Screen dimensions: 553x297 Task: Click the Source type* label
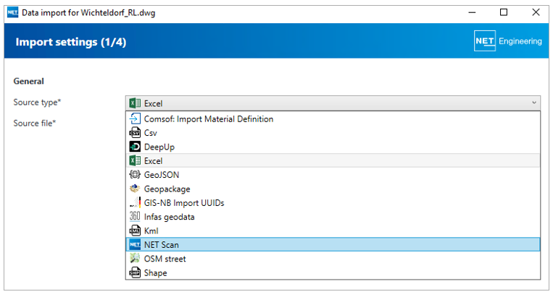point(37,103)
